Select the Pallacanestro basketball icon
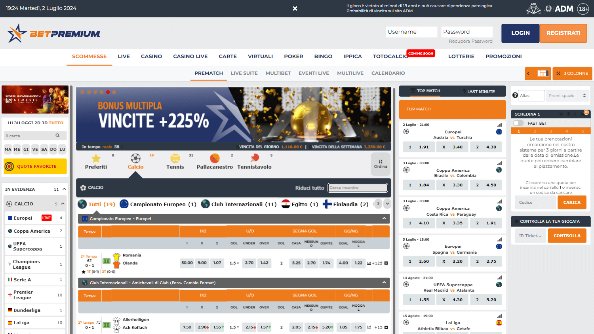This screenshot has height=334, width=594. click(215, 159)
